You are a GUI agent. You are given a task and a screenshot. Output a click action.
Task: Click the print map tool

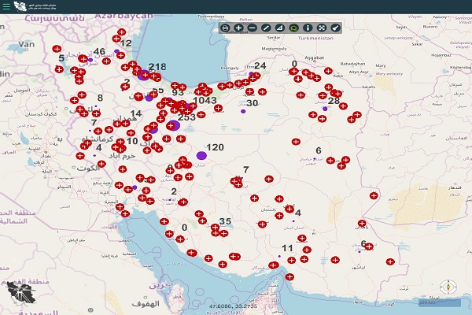pyautogui.click(x=226, y=28)
